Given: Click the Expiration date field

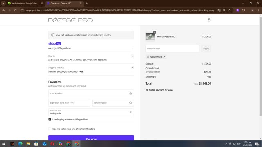Looking at the screenshot, I should pos(69,103).
